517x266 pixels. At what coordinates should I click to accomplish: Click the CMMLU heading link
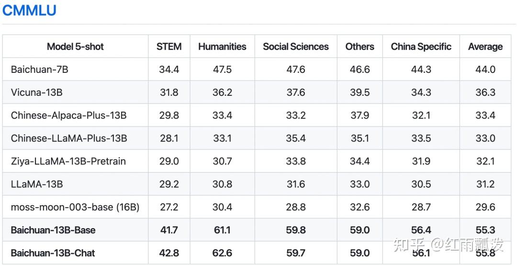pyautogui.click(x=29, y=10)
